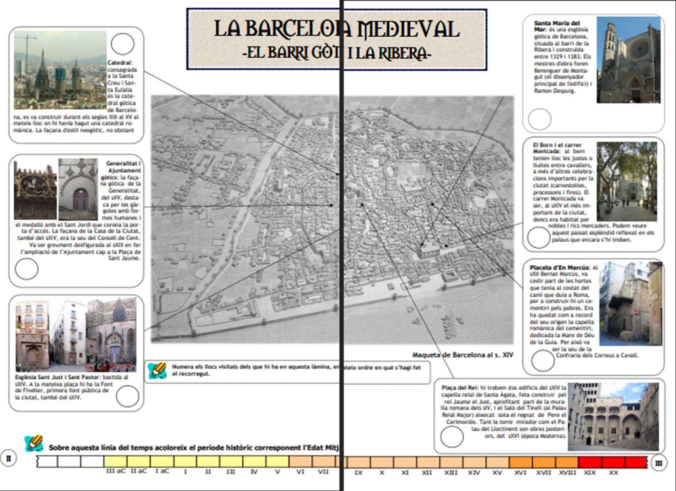Click the 'I aC' label on the timeline
This screenshot has width=676, height=491.
click(x=162, y=471)
